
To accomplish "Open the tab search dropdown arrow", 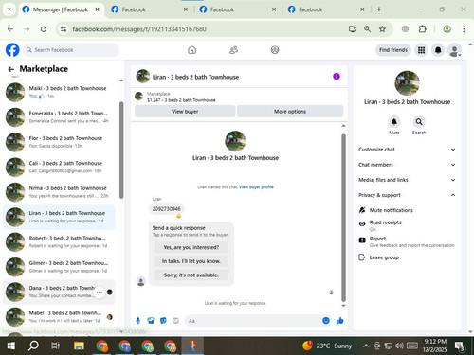I will click(9, 9).
